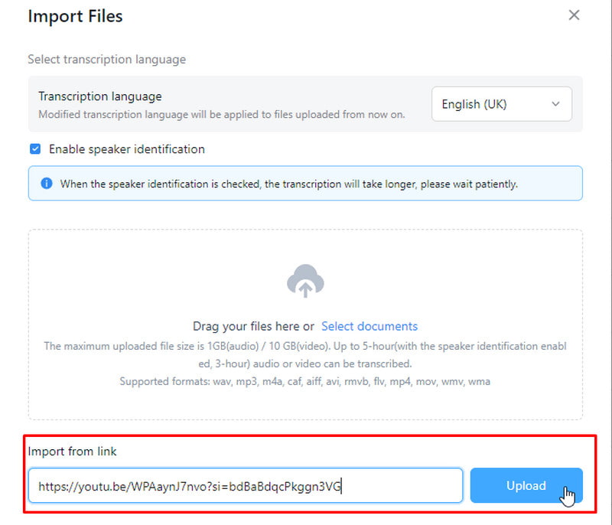Open the English (UK) language dropdown
Screen dimensions: 612x525
click(x=502, y=104)
